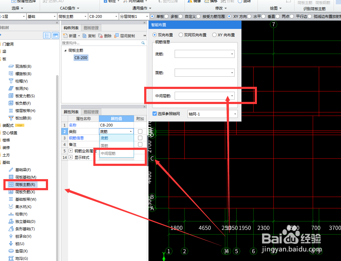The image size is (341, 261).
Task: Open 底筋 dropdown in 智能布置
Action: (x=232, y=54)
